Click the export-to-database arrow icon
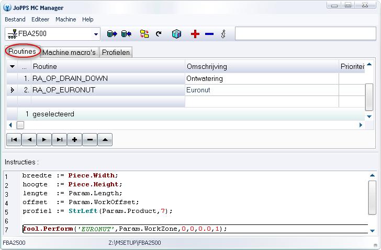381x250 pixels. click(x=112, y=34)
